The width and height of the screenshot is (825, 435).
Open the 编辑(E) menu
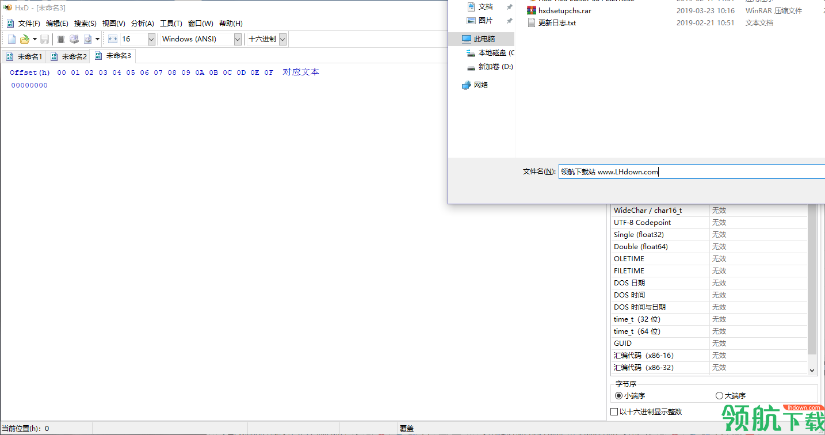point(57,24)
